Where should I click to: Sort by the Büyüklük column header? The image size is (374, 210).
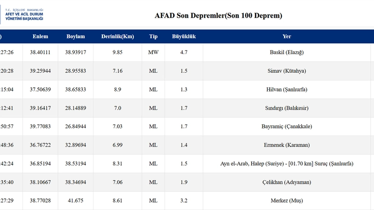point(184,37)
